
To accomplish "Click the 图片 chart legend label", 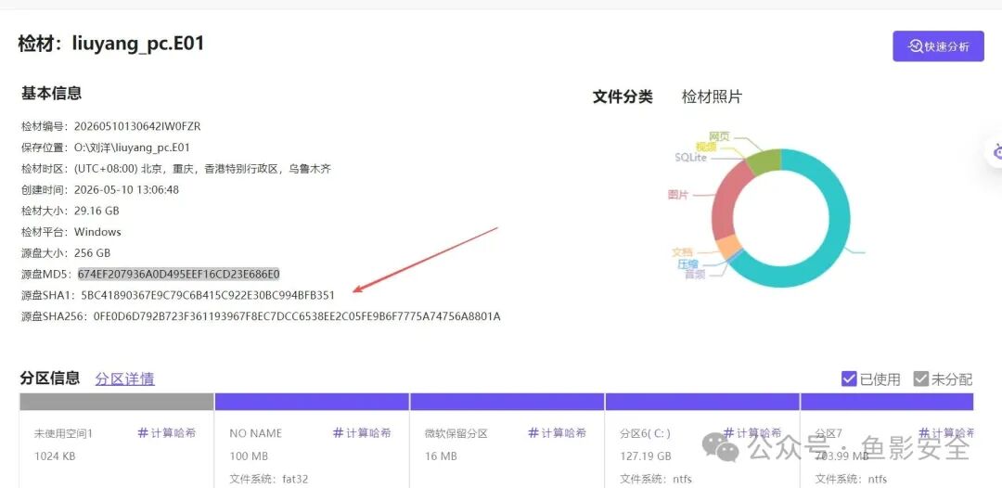I will coord(678,194).
